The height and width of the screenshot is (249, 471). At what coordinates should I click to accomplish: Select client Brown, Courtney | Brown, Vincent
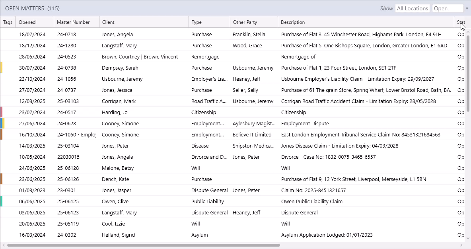click(x=140, y=57)
